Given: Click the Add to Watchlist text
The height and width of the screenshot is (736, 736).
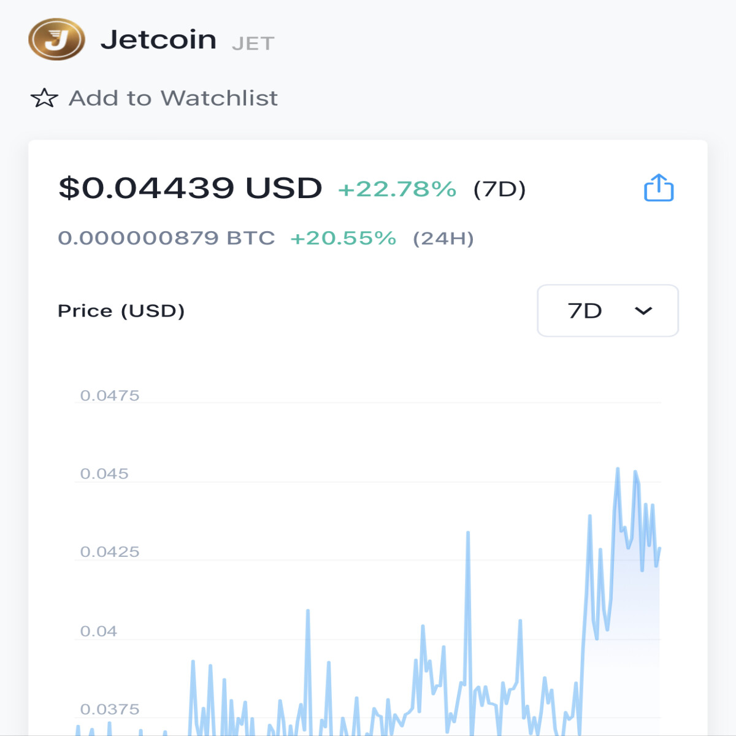Looking at the screenshot, I should (173, 98).
